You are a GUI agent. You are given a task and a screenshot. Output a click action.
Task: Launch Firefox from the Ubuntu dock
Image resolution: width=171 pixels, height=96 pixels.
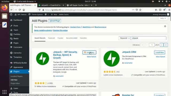(x=5, y=8)
